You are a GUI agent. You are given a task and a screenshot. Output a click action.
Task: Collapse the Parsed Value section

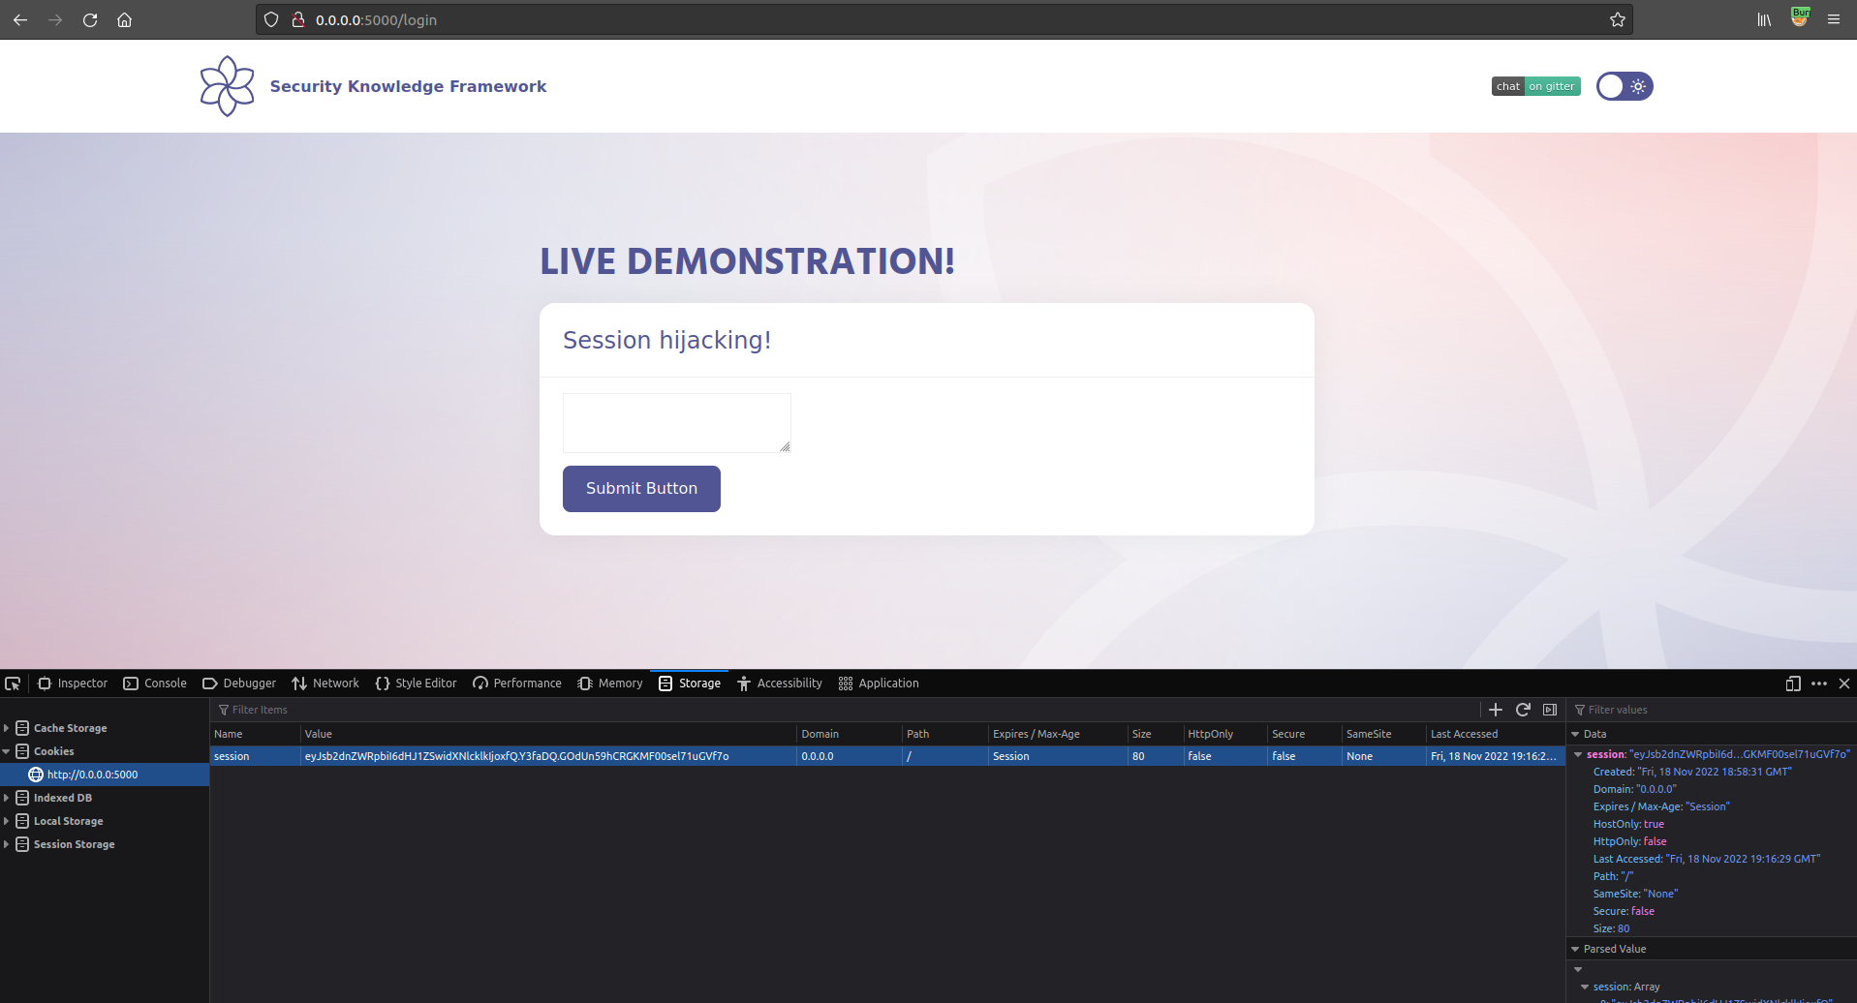[x=1575, y=950]
